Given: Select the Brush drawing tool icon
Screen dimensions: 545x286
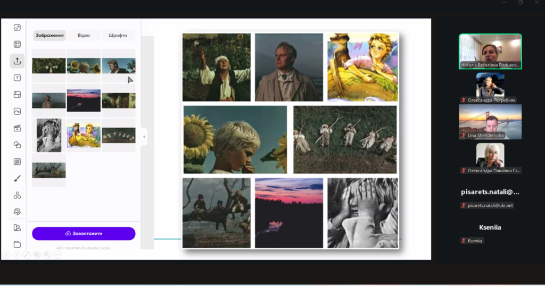Looking at the screenshot, I should (17, 178).
